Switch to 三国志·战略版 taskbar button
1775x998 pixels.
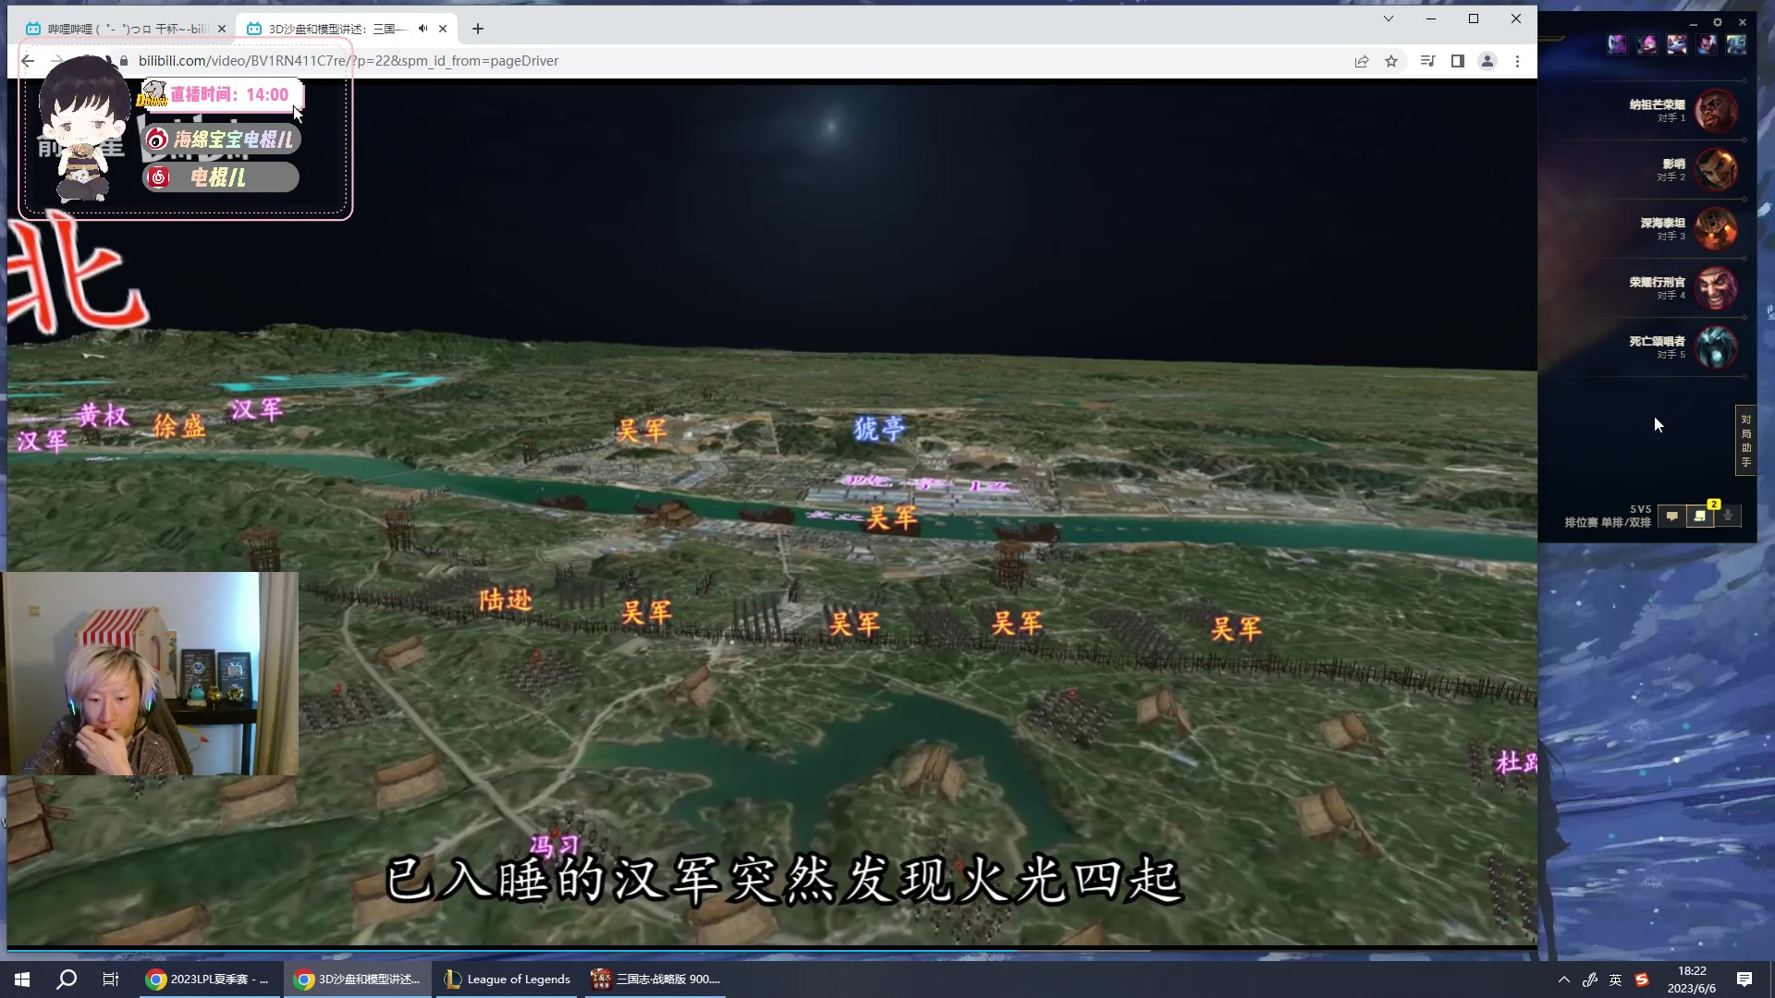656,979
